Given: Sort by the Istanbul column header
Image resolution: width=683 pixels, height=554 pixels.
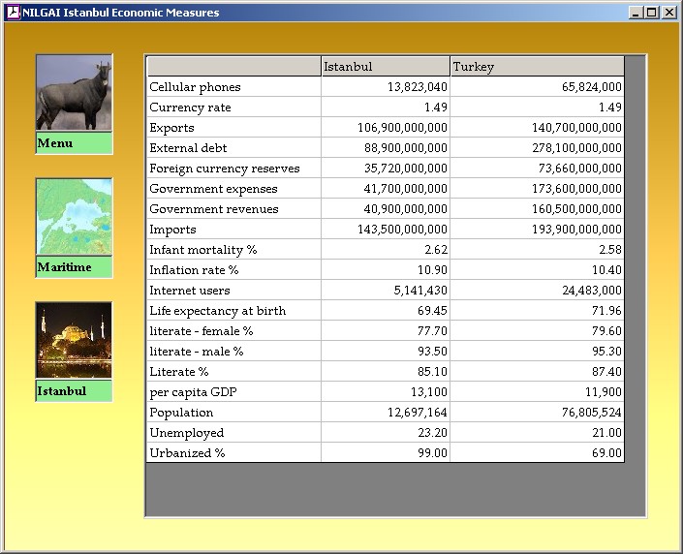Looking at the screenshot, I should point(385,67).
